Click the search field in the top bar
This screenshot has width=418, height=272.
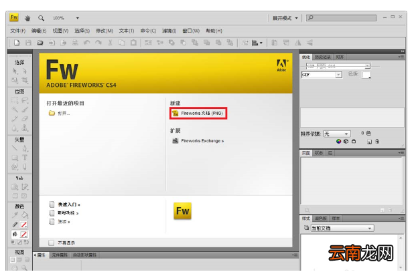pos(341,18)
